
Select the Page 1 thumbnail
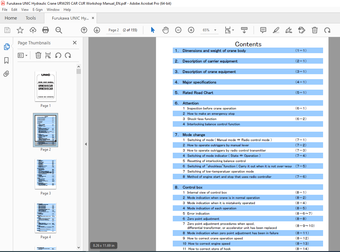pos(46,86)
